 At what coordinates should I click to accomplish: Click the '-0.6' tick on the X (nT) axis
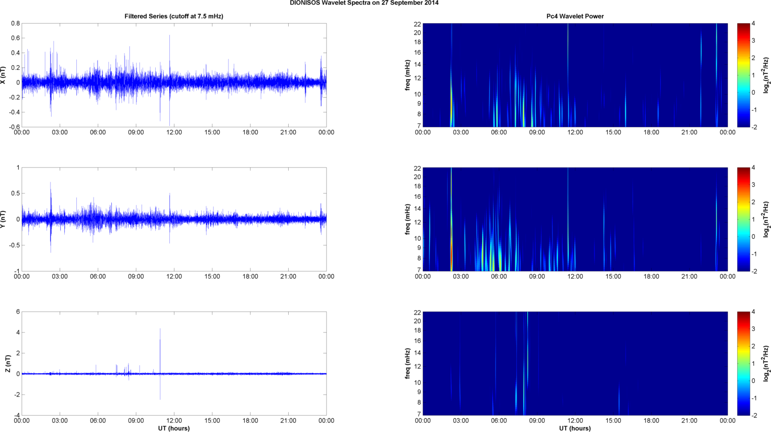tap(14, 127)
